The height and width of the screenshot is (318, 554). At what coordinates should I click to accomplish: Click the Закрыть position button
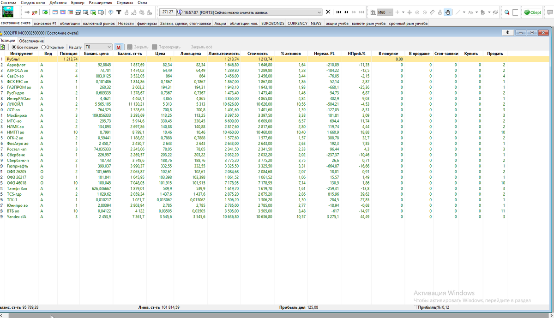[138, 47]
